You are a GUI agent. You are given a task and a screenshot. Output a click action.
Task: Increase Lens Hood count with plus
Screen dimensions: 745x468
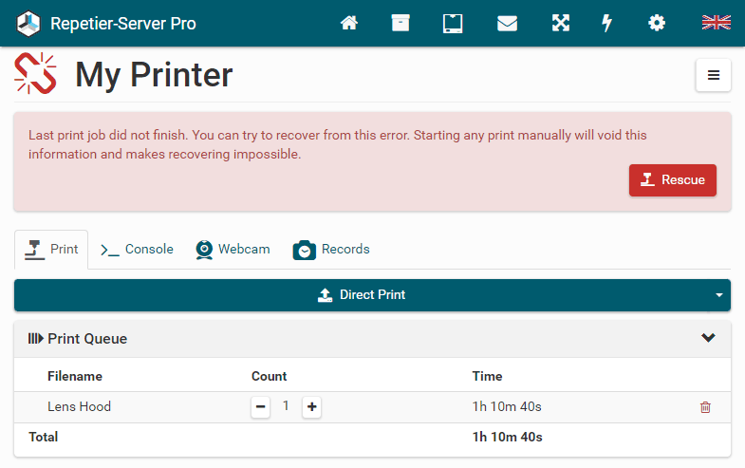[311, 407]
